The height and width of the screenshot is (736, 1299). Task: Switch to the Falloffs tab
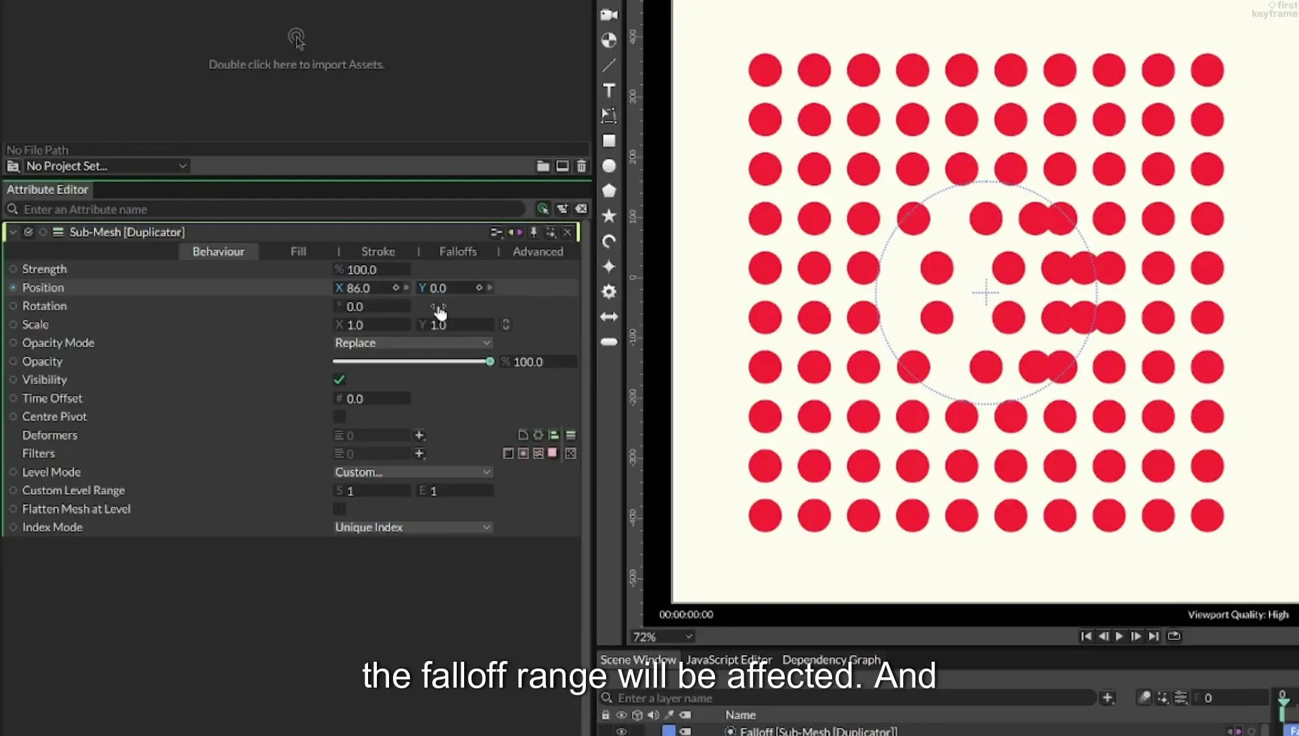tap(458, 252)
